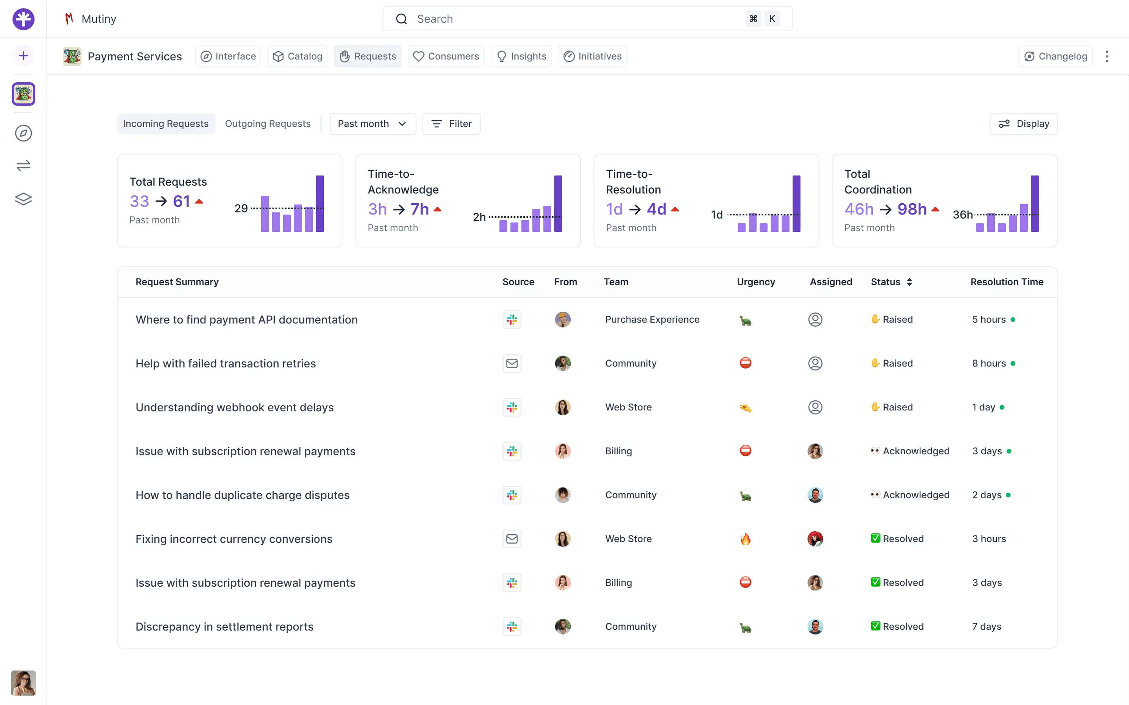Open the Discrepancy in settlement reports request
The height and width of the screenshot is (705, 1129).
224,626
